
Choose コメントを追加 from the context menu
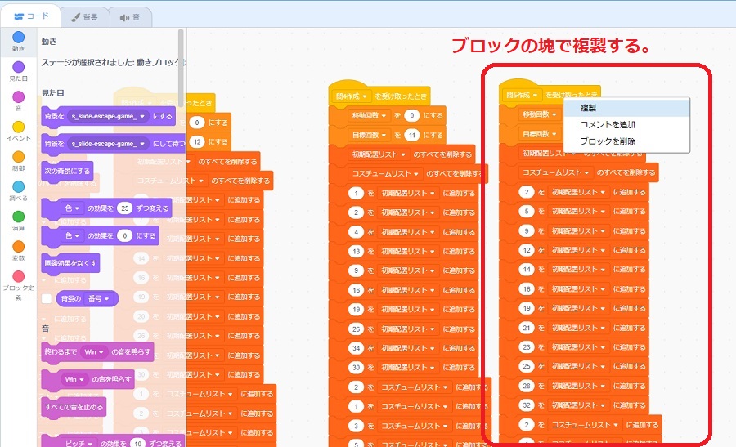click(626, 125)
